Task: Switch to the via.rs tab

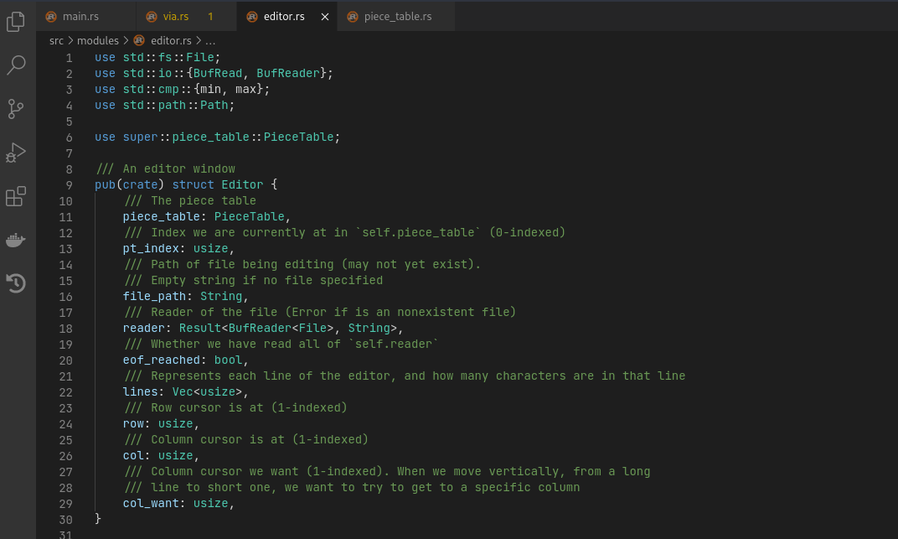Action: (186, 17)
